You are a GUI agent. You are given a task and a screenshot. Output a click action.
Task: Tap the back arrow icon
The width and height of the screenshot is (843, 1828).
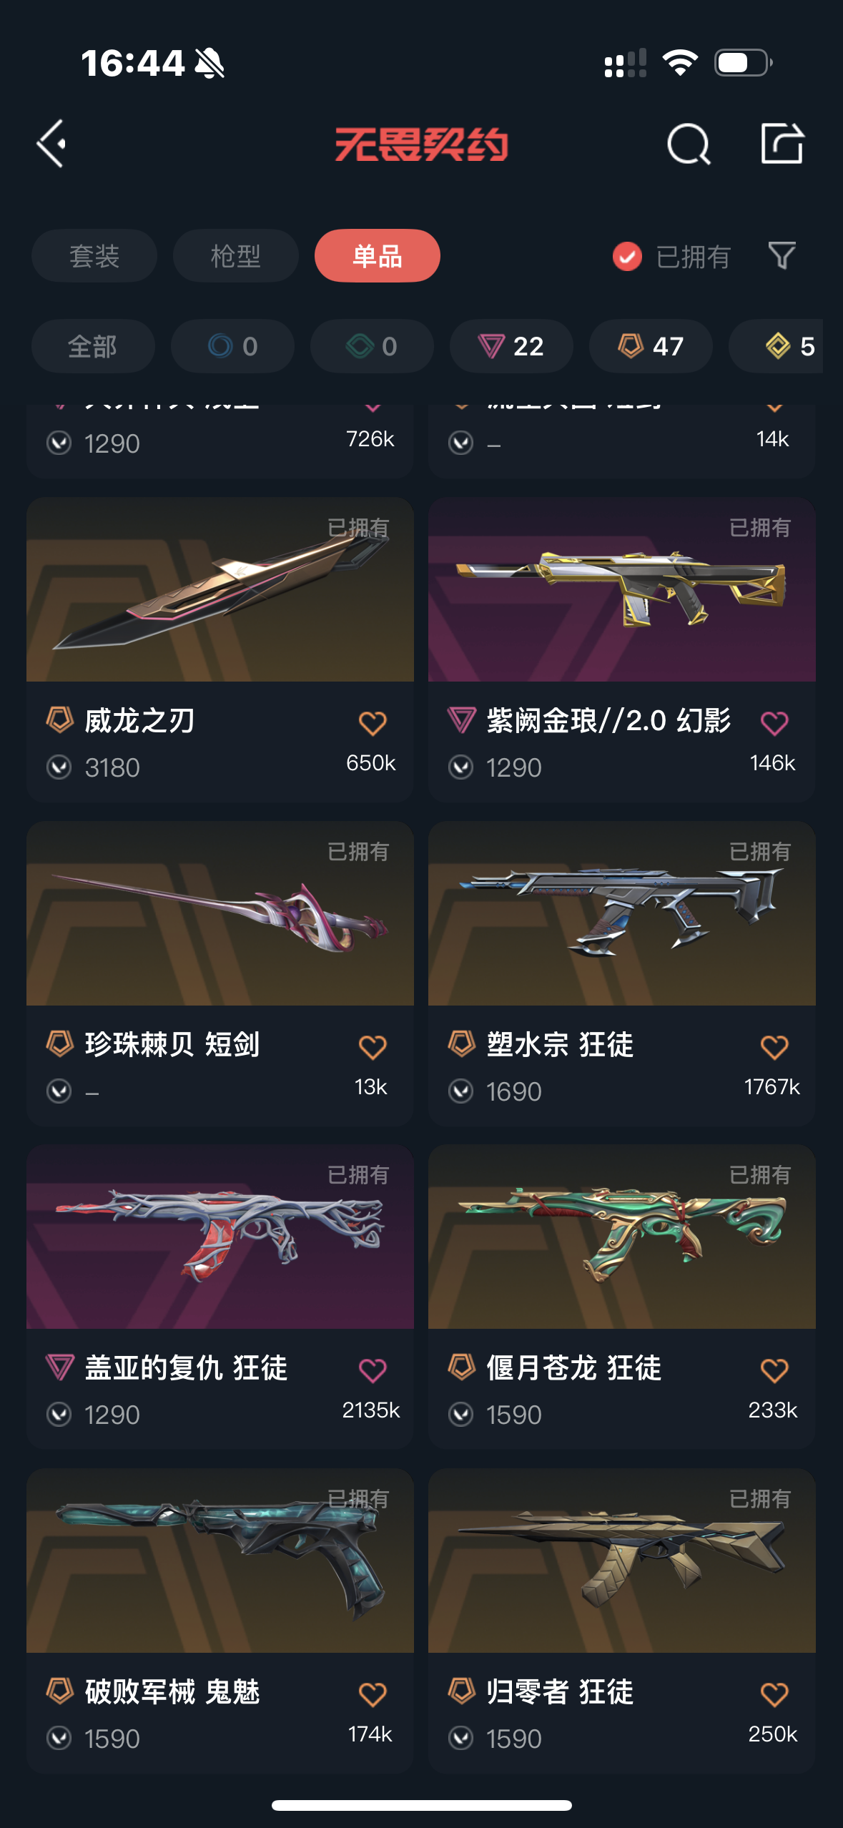point(51,144)
